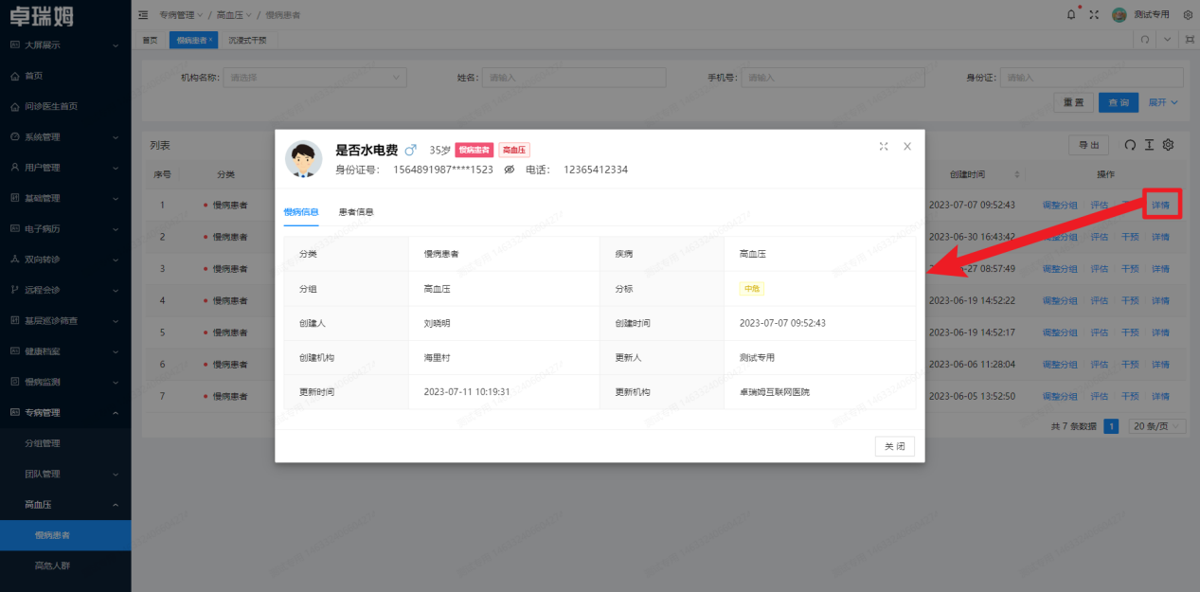Click 调整分组 in row 2
The width and height of the screenshot is (1200, 592).
[x=1060, y=237]
